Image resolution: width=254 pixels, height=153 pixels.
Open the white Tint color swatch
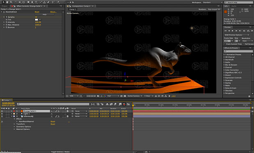point(37,20)
